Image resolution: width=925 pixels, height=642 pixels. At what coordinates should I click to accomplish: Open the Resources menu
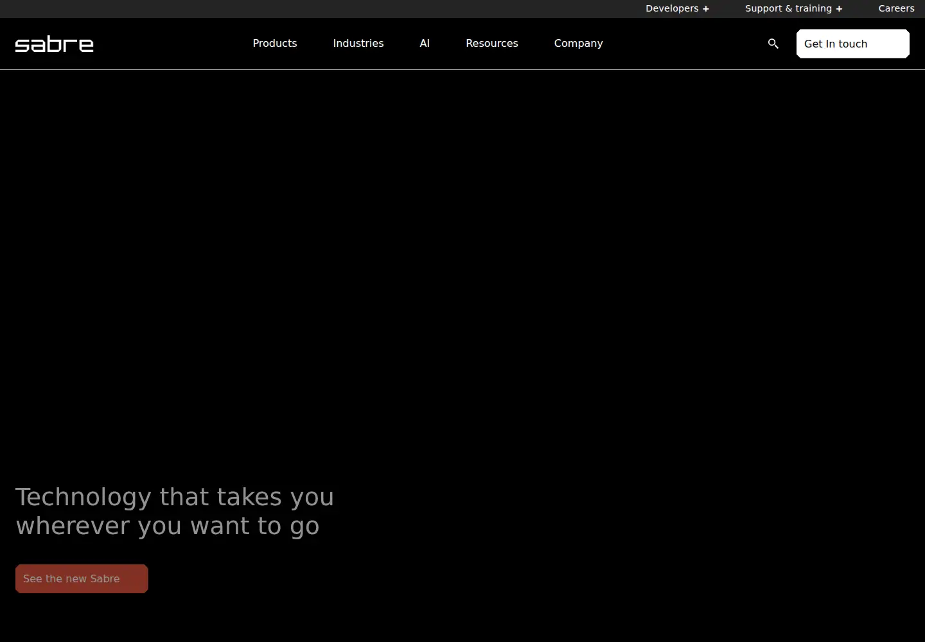click(x=492, y=43)
